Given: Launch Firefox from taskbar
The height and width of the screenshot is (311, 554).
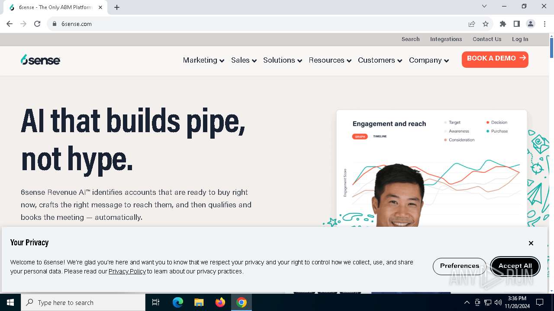Looking at the screenshot, I should click(220, 302).
